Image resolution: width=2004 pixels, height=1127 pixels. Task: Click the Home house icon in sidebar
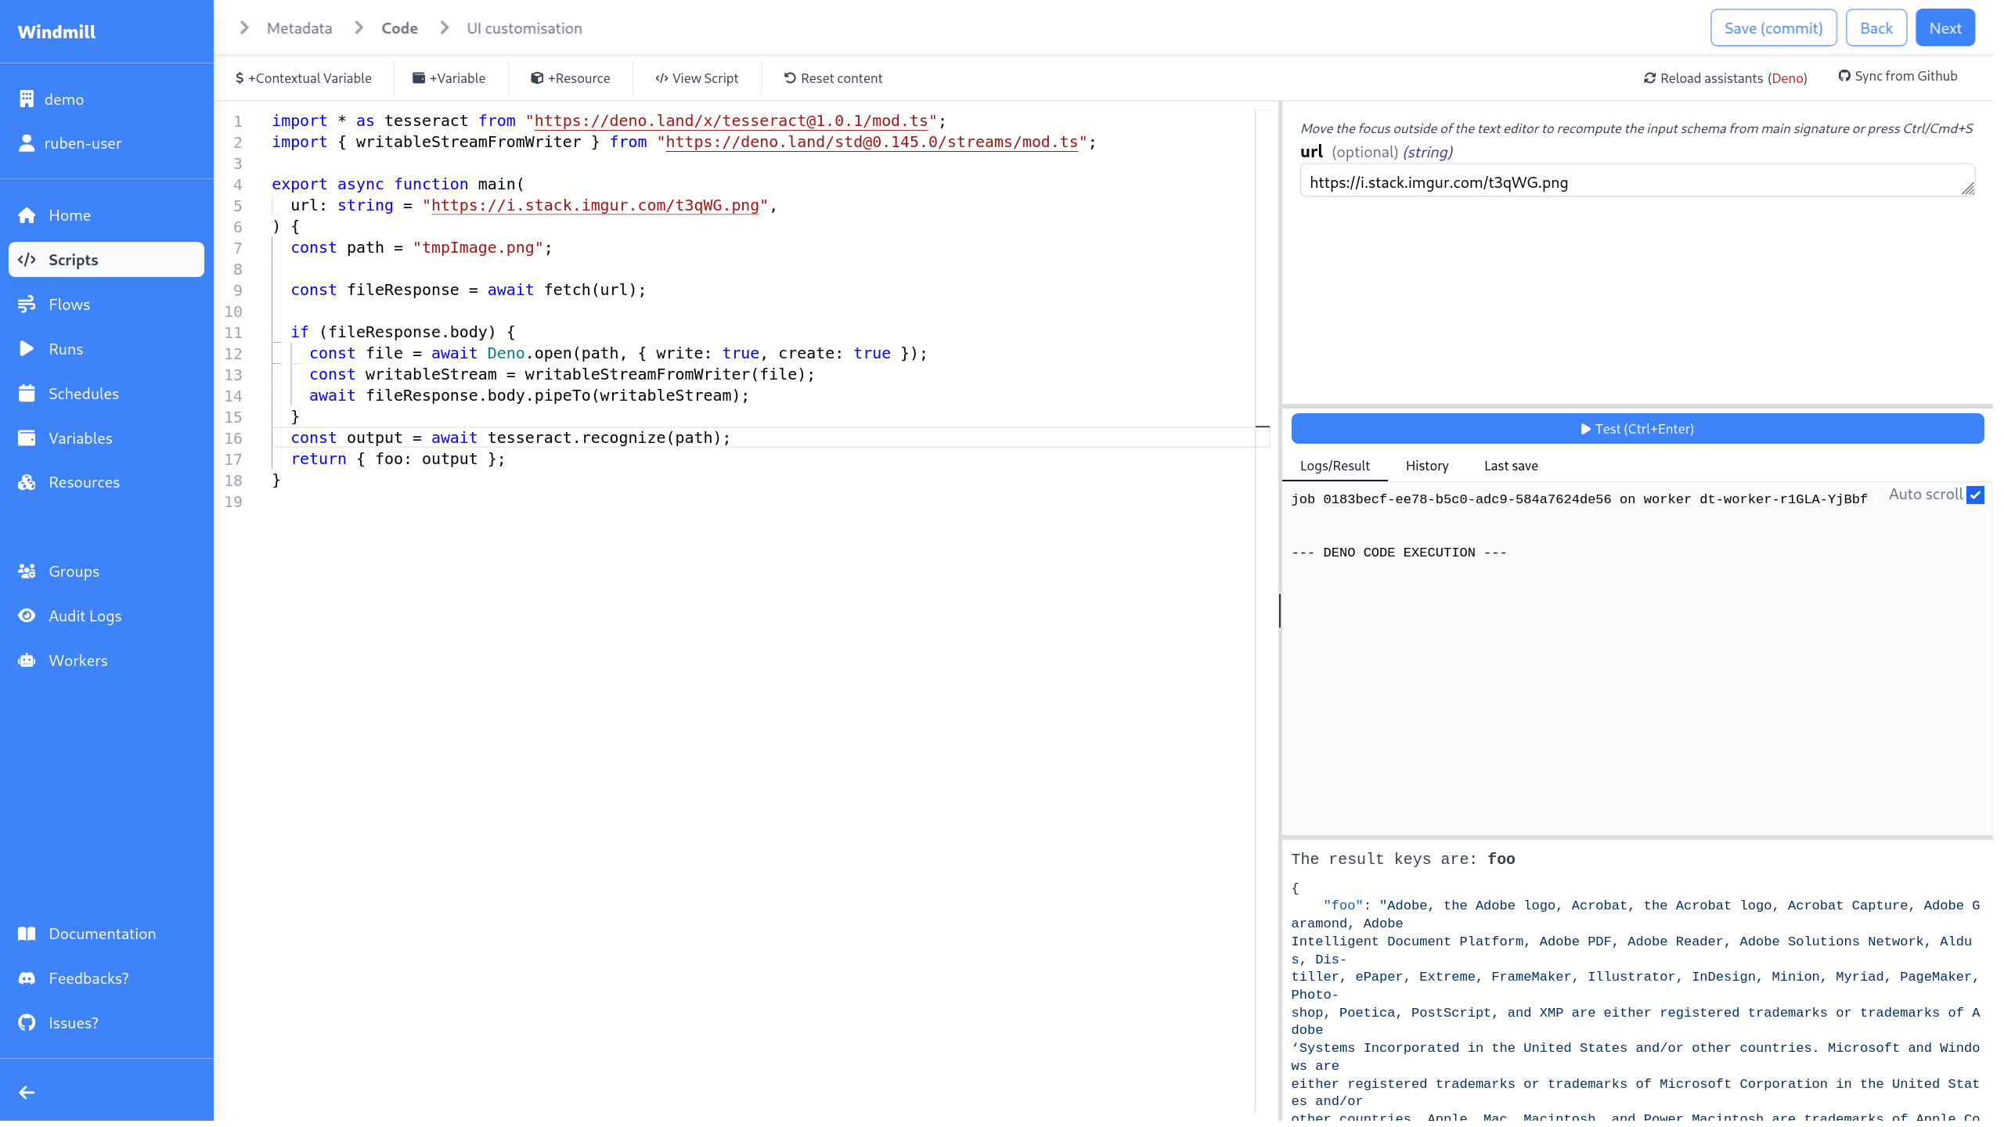[x=27, y=215]
